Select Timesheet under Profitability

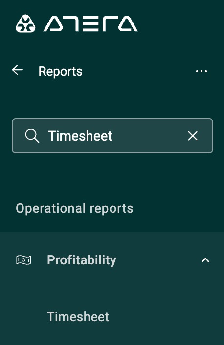pyautogui.click(x=78, y=317)
